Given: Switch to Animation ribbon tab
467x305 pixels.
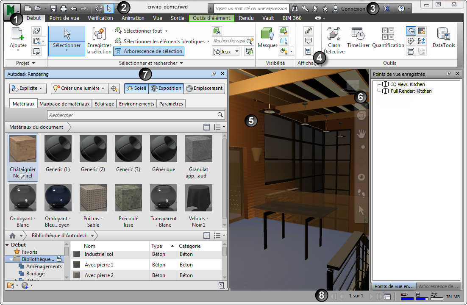Looking at the screenshot, I should [x=133, y=18].
